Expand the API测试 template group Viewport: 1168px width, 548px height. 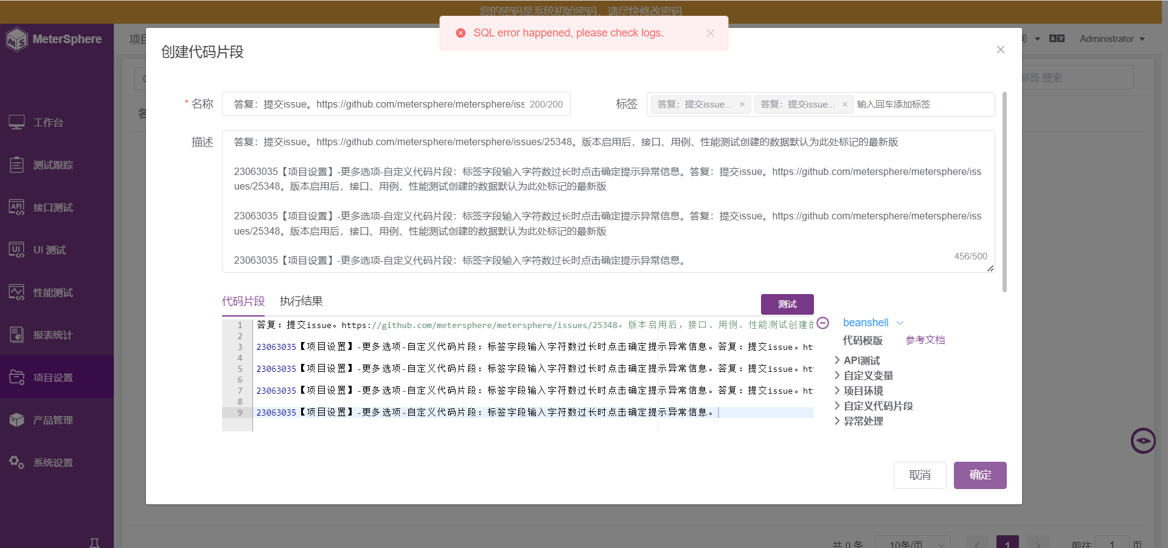point(858,360)
